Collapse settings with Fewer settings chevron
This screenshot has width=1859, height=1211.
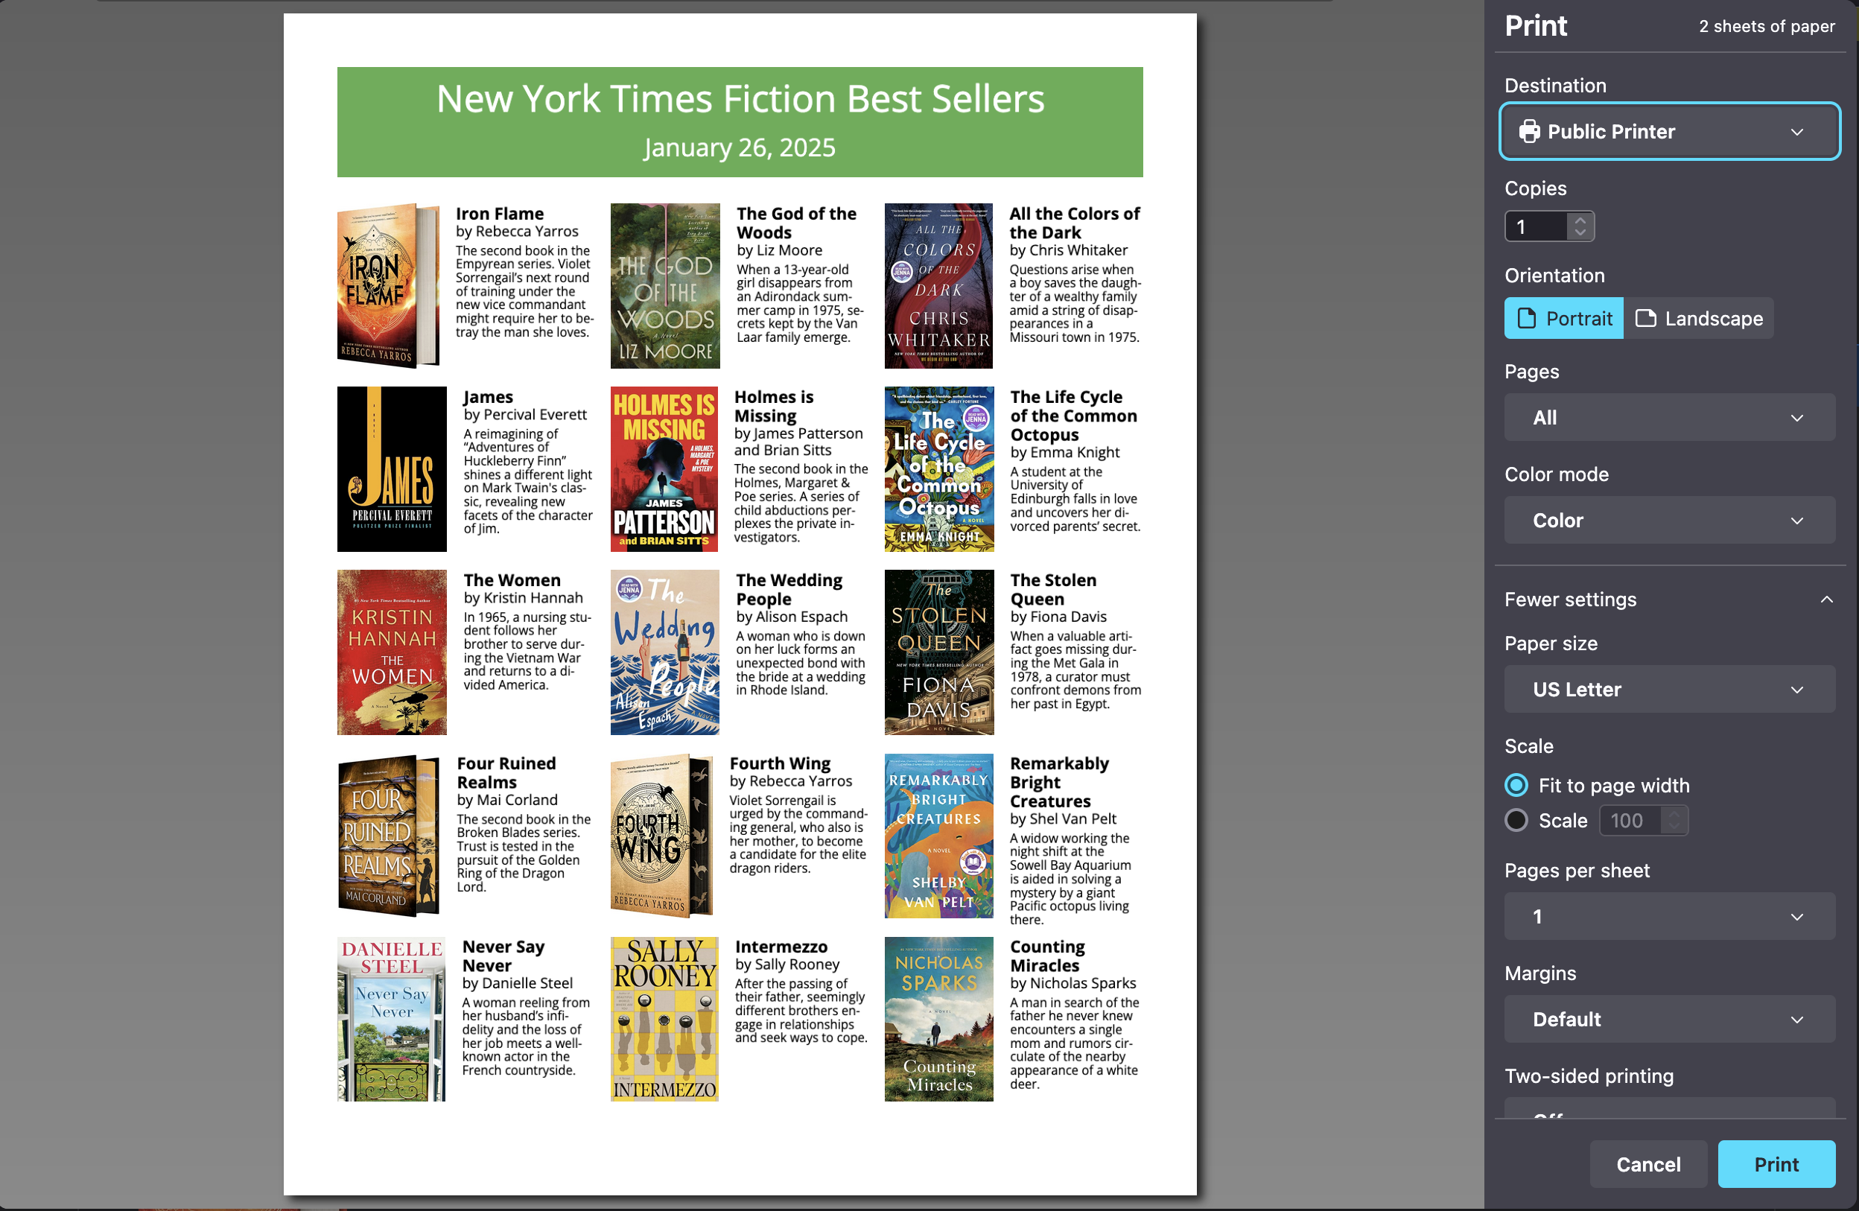(1825, 600)
